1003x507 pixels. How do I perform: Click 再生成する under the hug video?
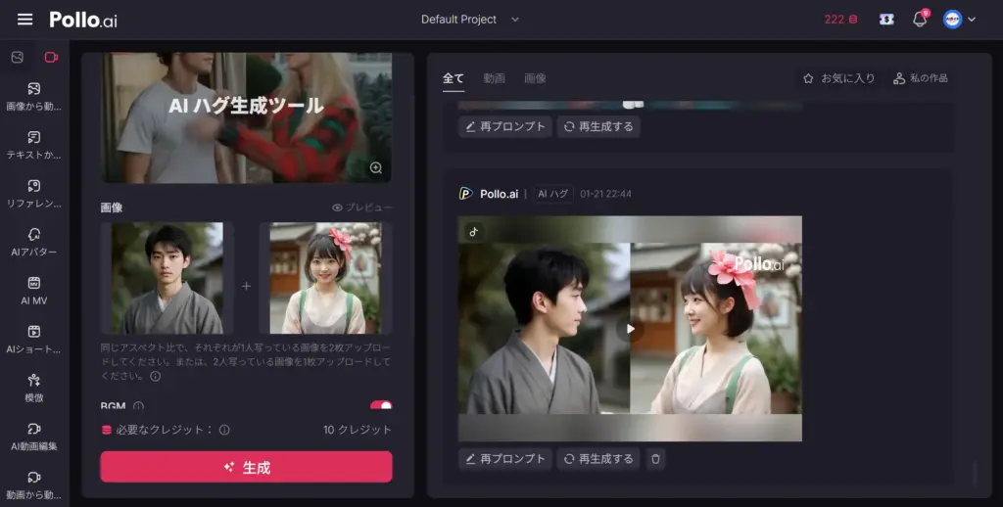tap(598, 458)
